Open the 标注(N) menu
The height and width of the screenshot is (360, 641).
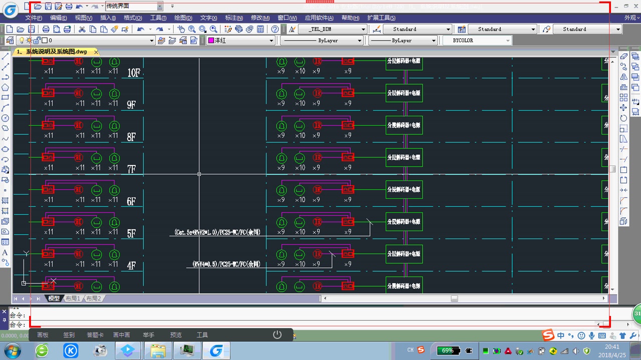pyautogui.click(x=234, y=17)
